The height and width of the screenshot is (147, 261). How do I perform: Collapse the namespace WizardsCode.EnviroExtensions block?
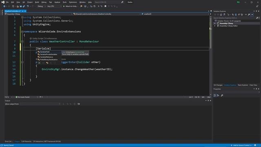(x=22, y=31)
